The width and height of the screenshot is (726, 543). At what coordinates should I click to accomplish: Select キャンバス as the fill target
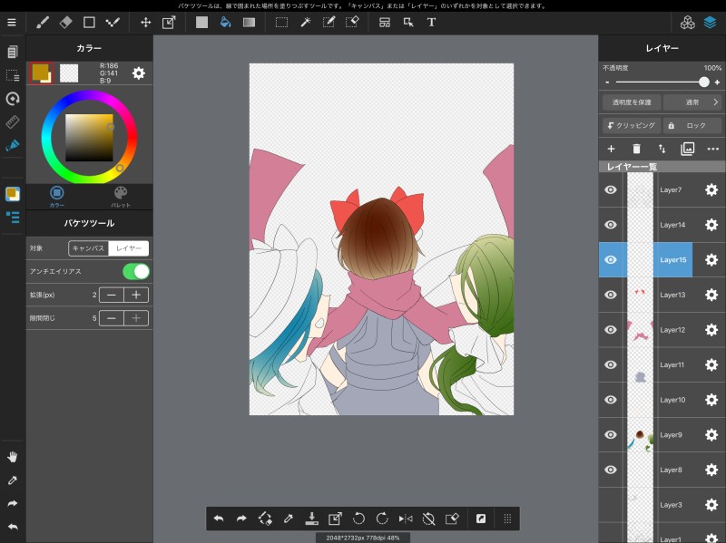pyautogui.click(x=89, y=247)
